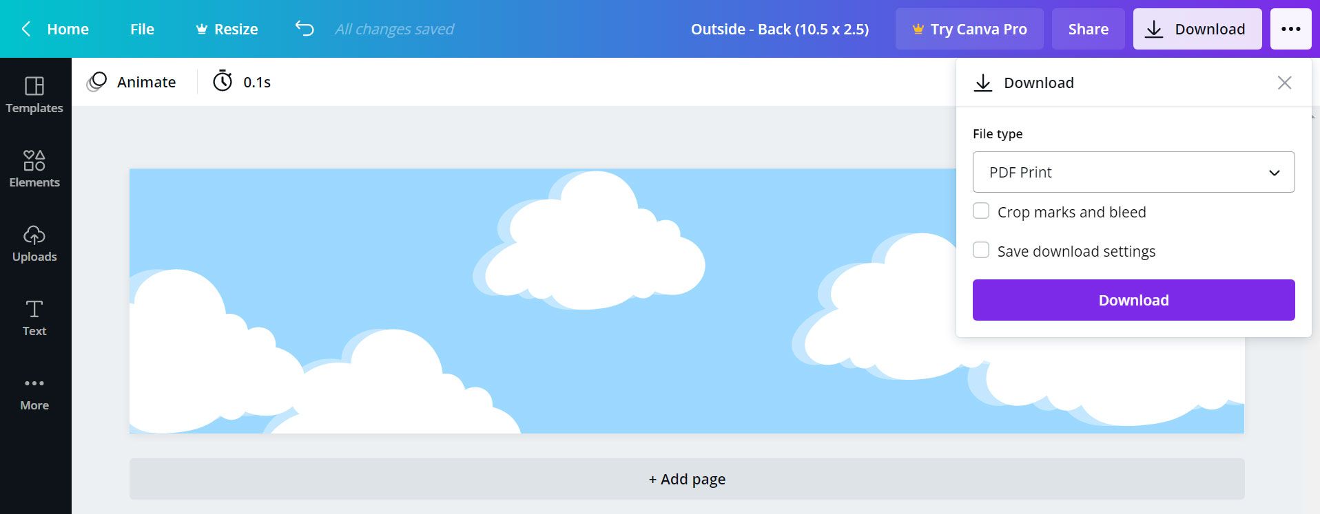Open the Templates sidebar panel

pos(34,95)
